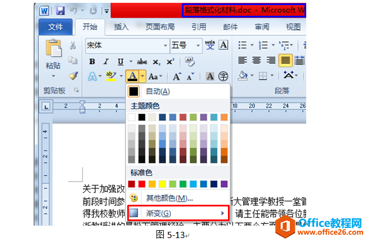Click the character shading A icon

pyautogui.click(x=210, y=76)
